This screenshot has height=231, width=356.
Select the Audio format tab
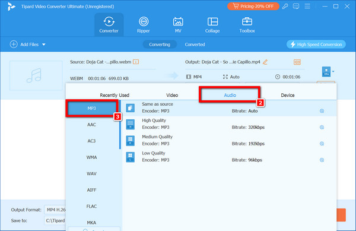[230, 95]
